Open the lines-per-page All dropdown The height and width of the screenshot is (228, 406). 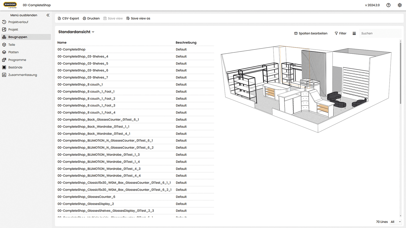[x=395, y=222]
